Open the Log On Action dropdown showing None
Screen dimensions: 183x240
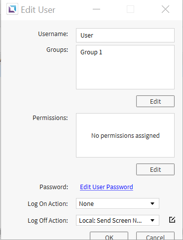click(x=117, y=203)
